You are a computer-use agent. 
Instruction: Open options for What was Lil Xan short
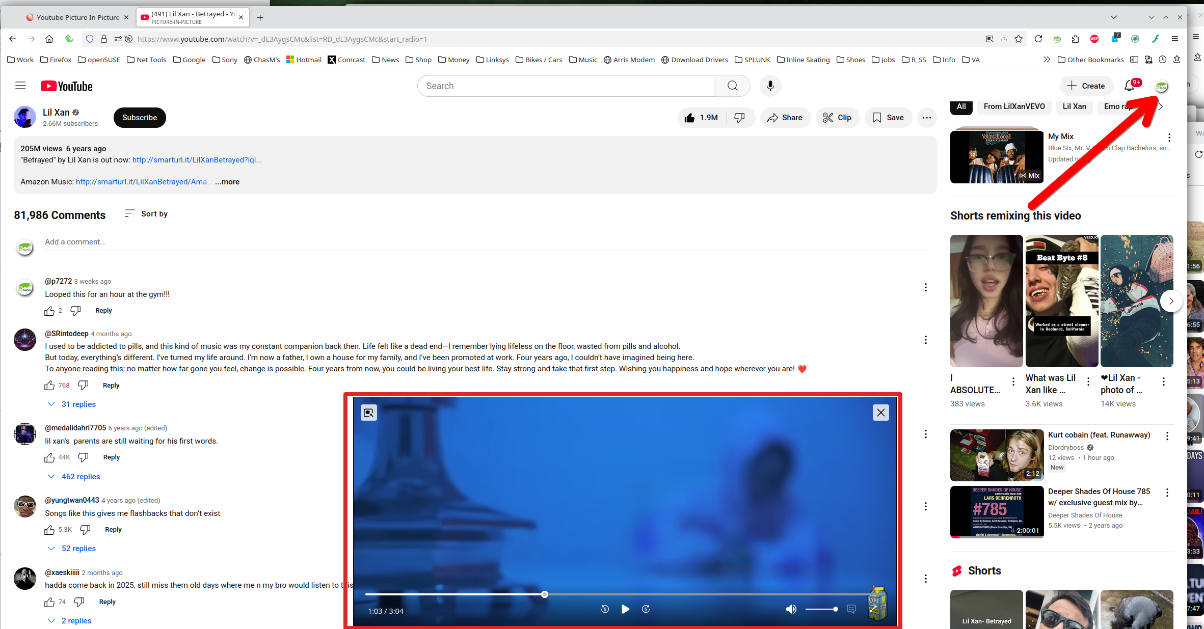point(1088,381)
